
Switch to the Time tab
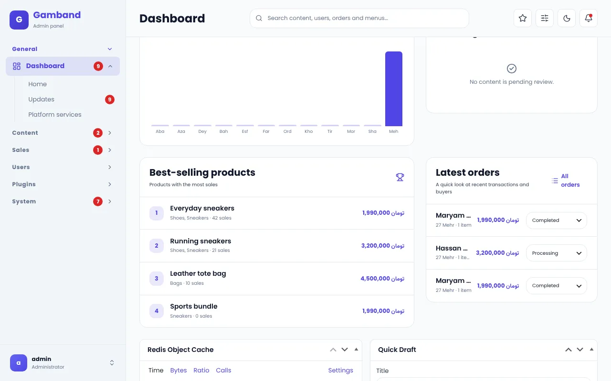[156, 371]
